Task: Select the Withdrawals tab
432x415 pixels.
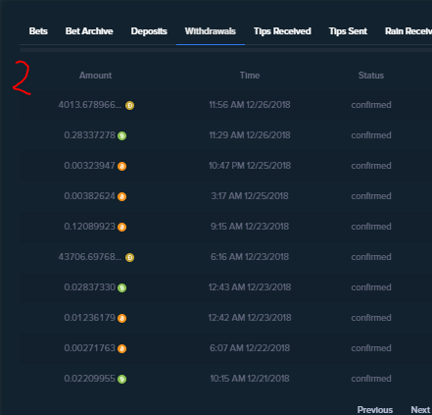Action: point(211,31)
